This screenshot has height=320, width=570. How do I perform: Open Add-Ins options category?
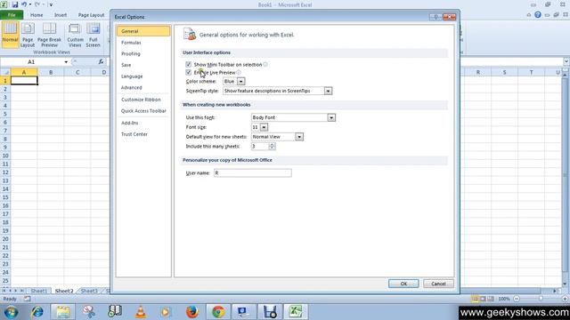click(x=129, y=123)
